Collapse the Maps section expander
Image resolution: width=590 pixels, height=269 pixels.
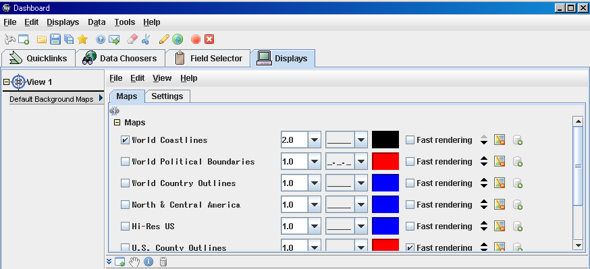[x=117, y=123]
